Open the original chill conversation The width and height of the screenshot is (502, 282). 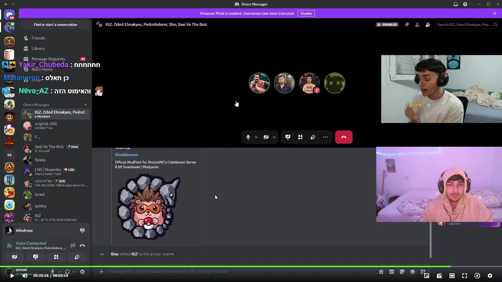(x=55, y=126)
